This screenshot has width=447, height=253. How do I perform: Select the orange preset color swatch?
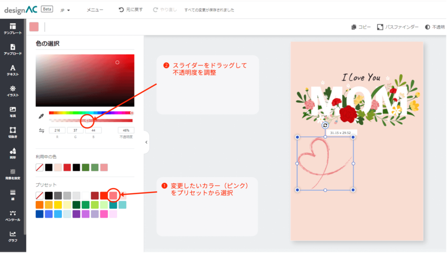(40, 205)
